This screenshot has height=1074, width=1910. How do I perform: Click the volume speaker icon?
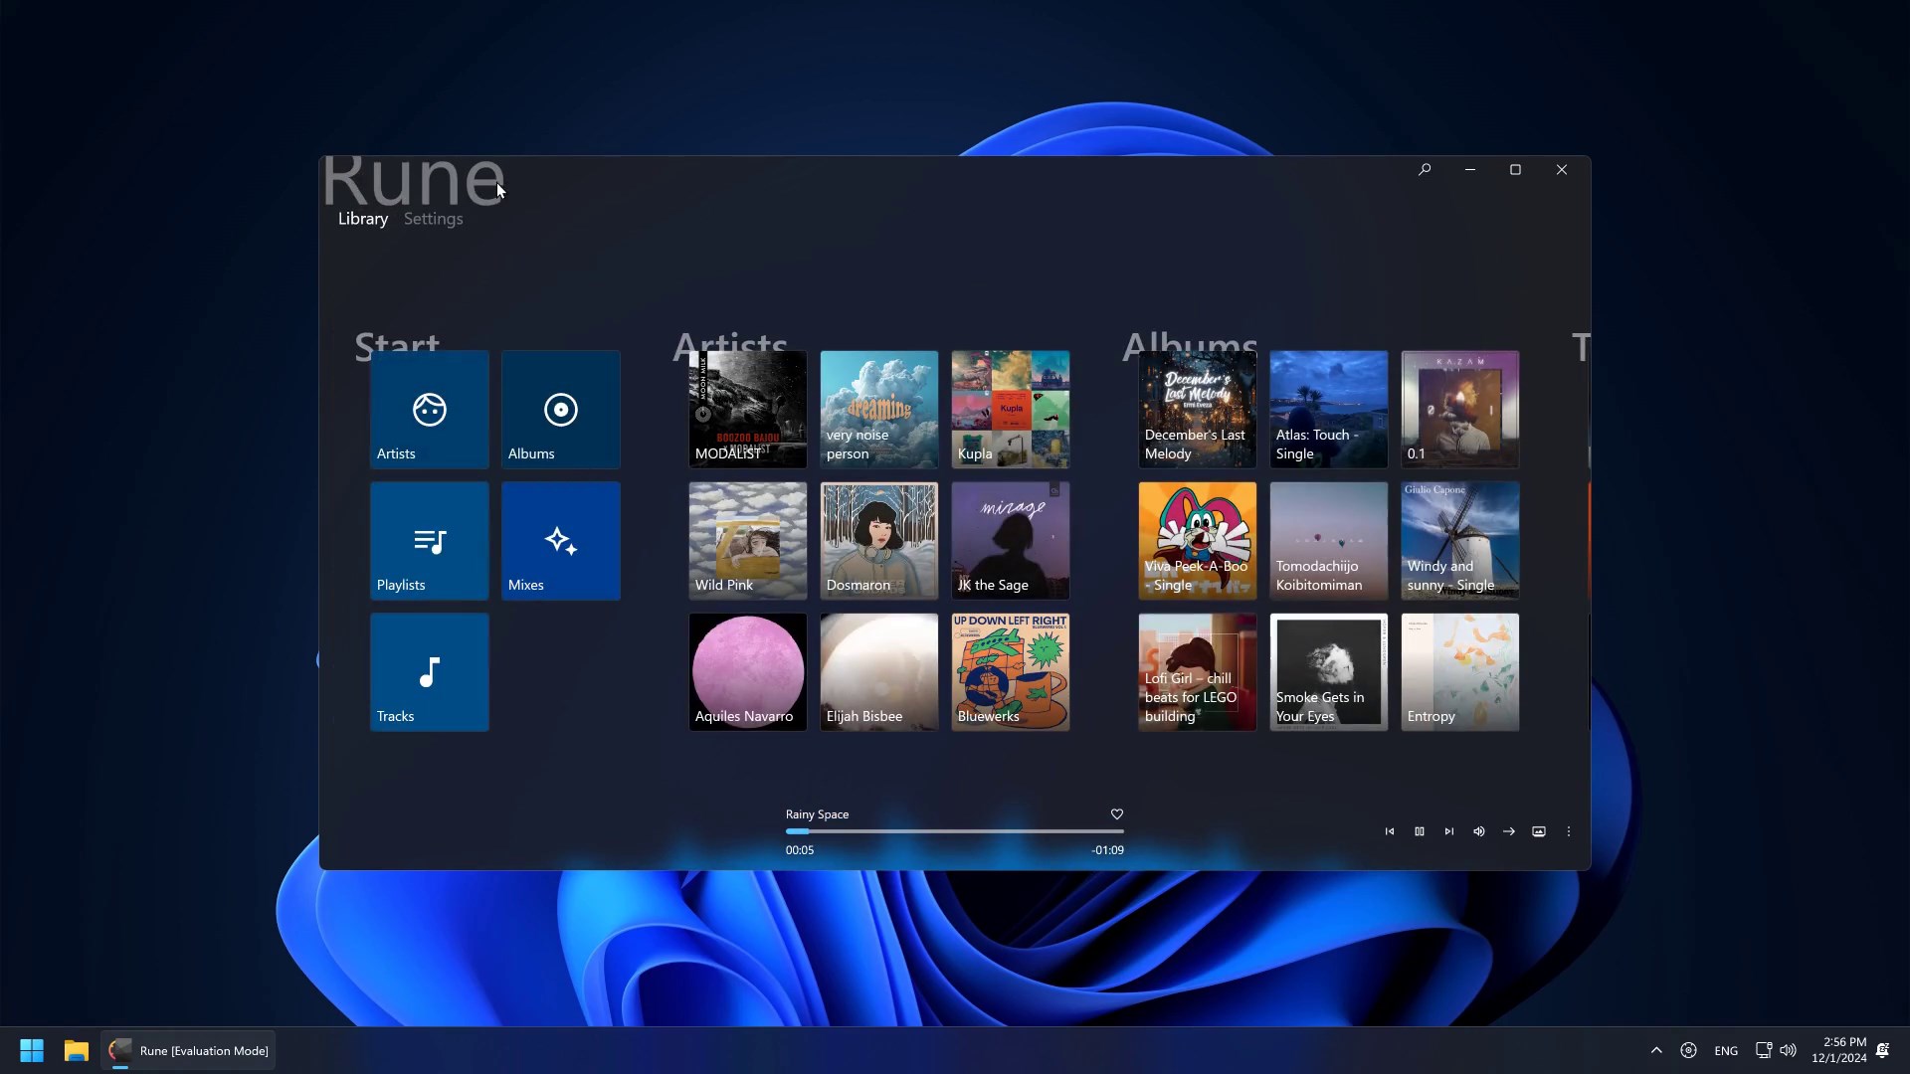pyautogui.click(x=1479, y=831)
